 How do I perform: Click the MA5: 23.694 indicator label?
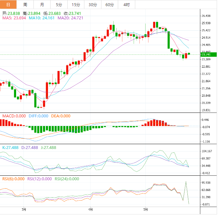coord(14,18)
